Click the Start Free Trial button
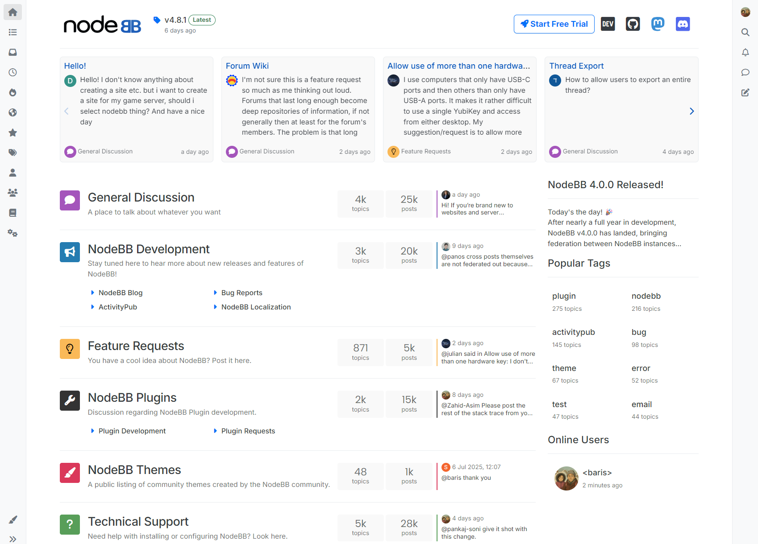This screenshot has height=544, width=758. tap(554, 24)
